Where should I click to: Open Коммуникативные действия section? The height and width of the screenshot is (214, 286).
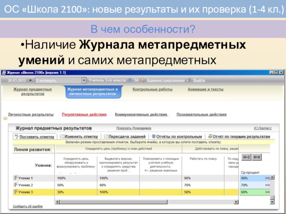pos(141,114)
